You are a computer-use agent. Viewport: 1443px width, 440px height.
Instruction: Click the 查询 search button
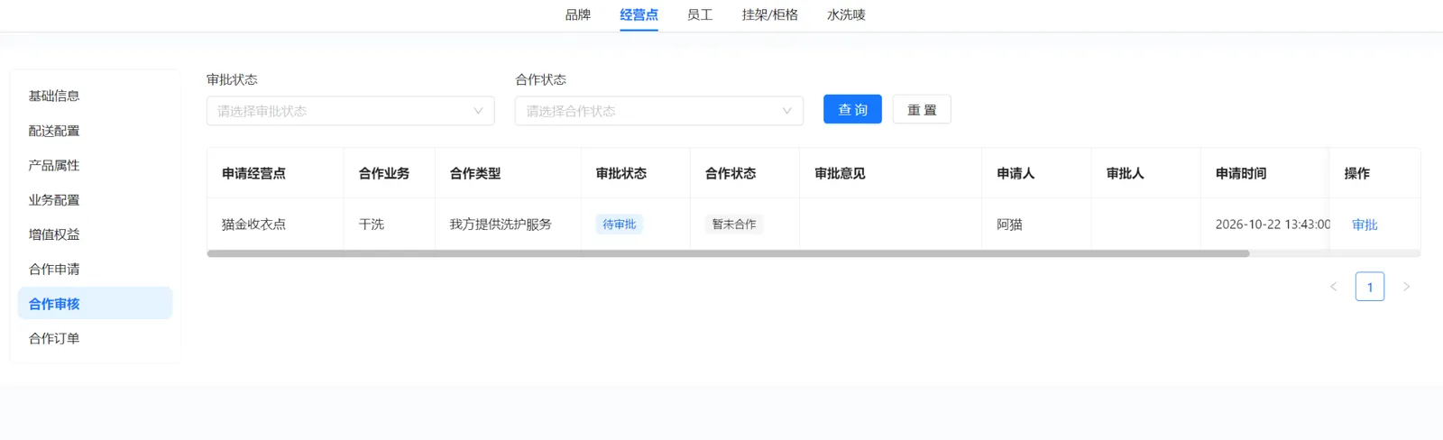852,109
